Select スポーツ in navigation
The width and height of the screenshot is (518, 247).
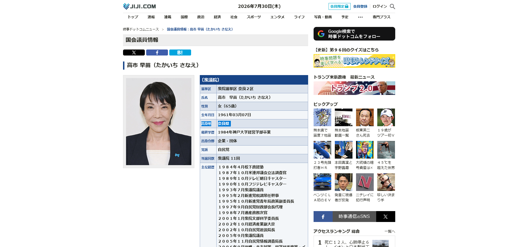point(254,17)
